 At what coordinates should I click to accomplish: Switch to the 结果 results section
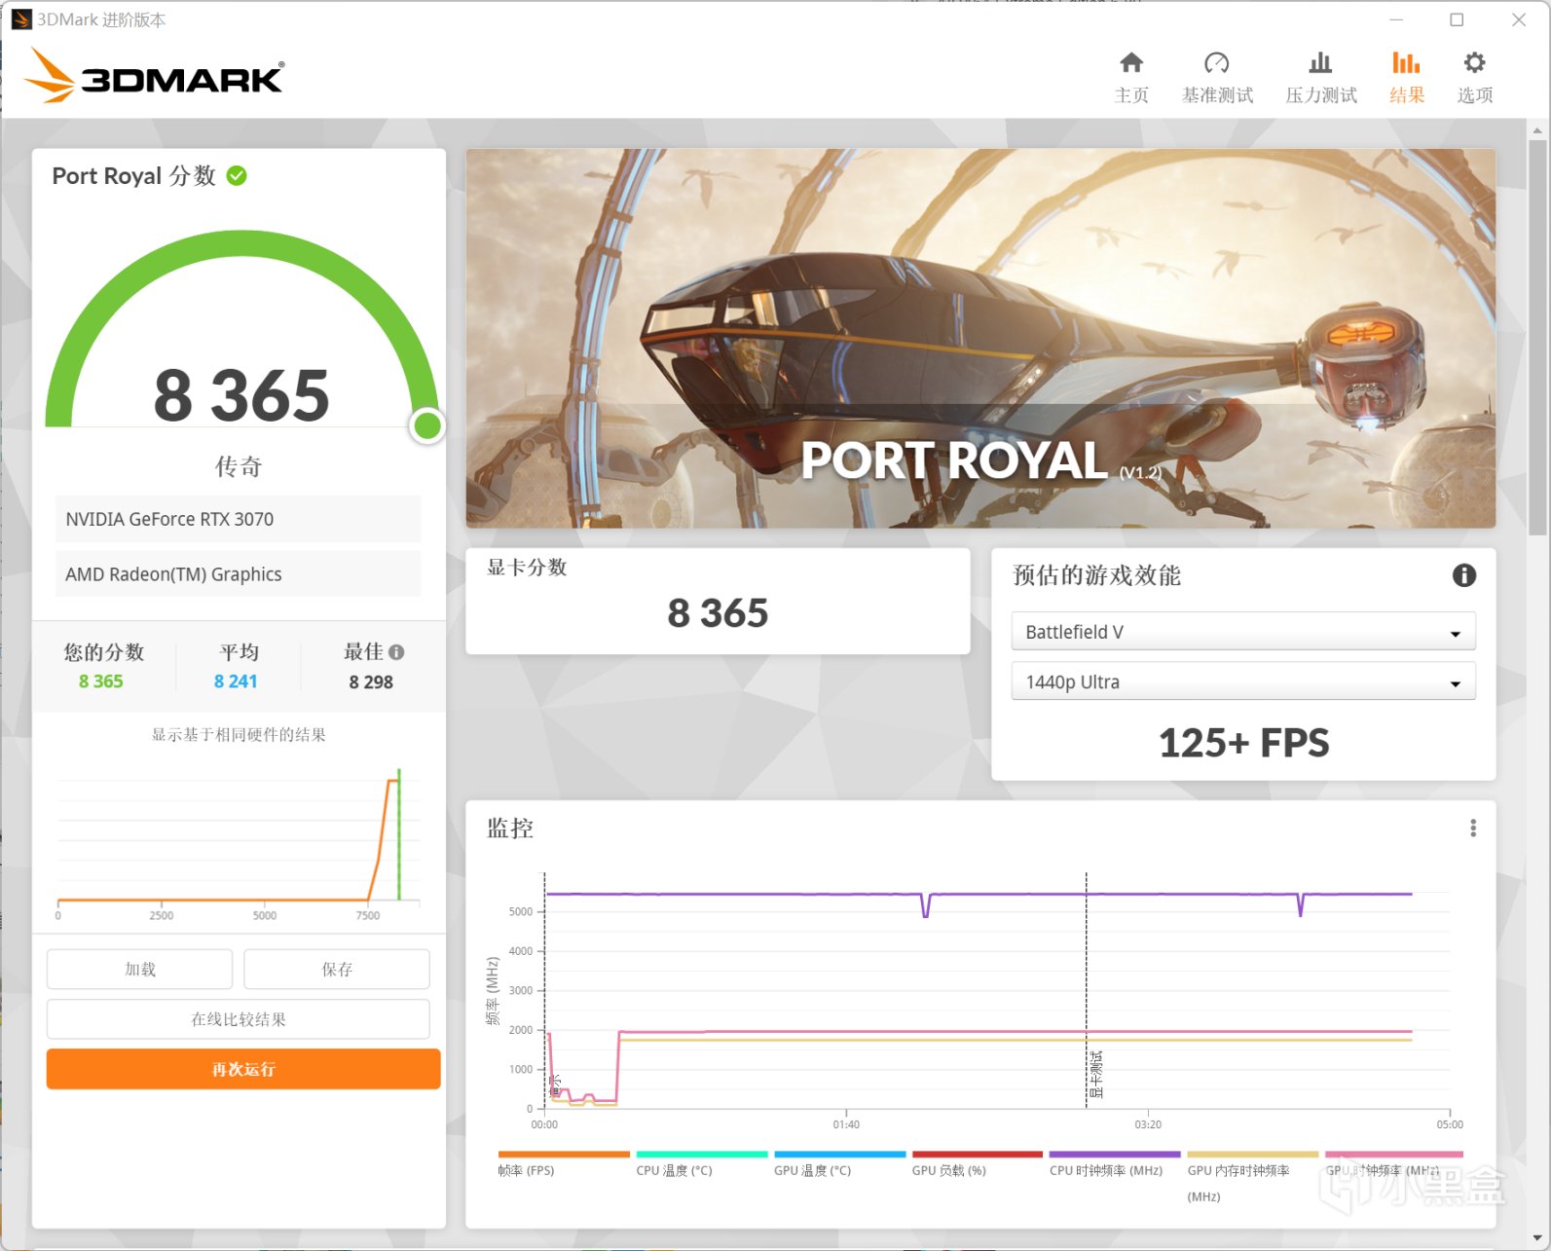[x=1406, y=77]
